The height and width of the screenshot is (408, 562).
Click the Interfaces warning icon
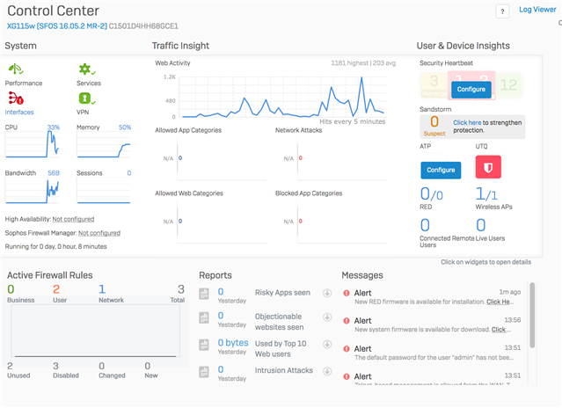click(16, 98)
